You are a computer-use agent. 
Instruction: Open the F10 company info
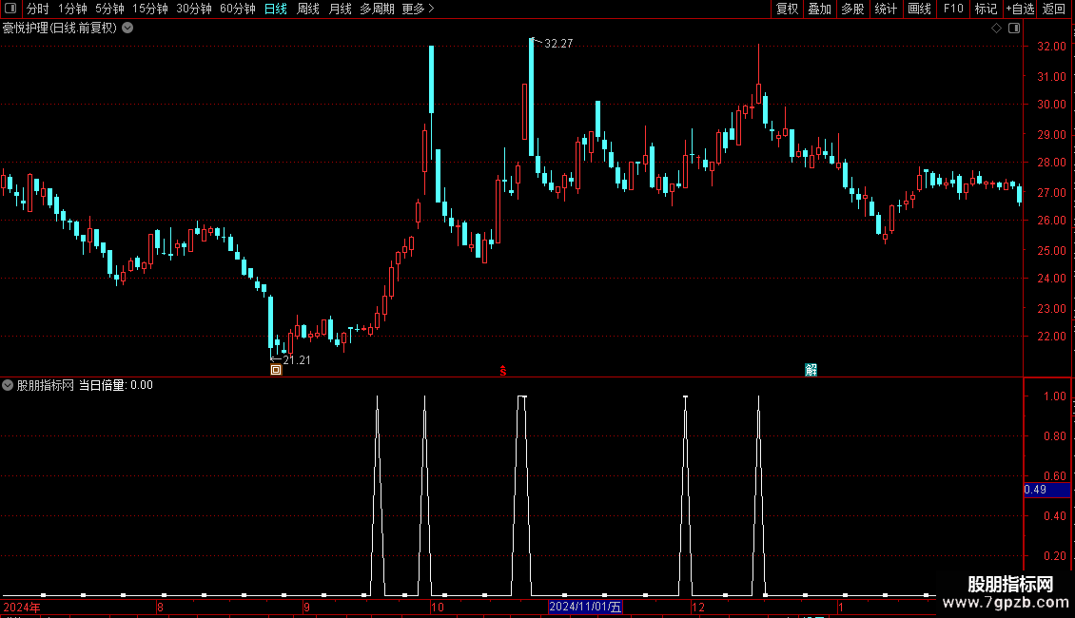(x=953, y=9)
